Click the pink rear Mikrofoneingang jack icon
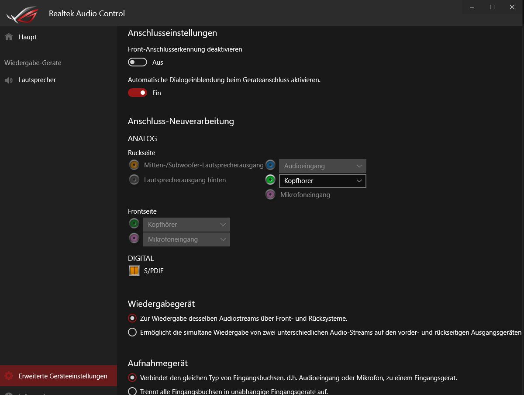Image resolution: width=524 pixels, height=395 pixels. click(270, 194)
